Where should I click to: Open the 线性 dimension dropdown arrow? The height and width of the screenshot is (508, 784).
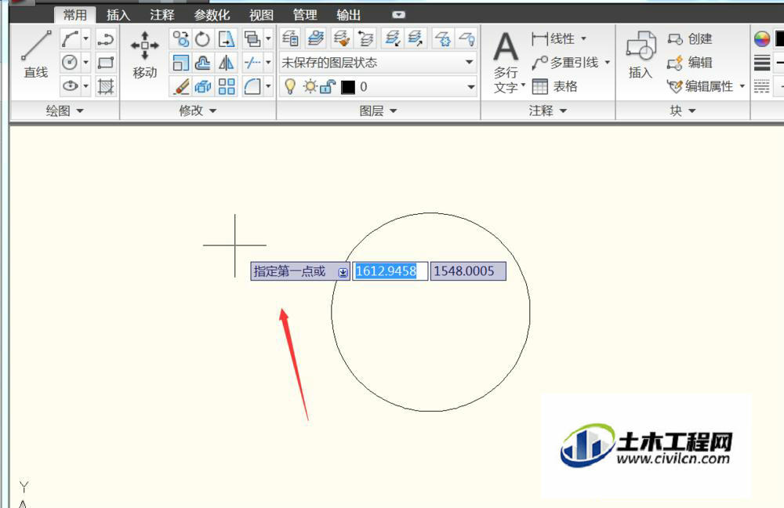coord(583,38)
